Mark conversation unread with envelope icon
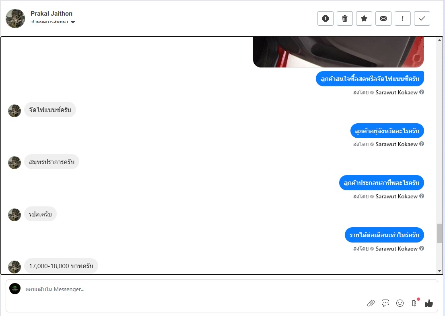This screenshot has width=445, height=316. 383,19
